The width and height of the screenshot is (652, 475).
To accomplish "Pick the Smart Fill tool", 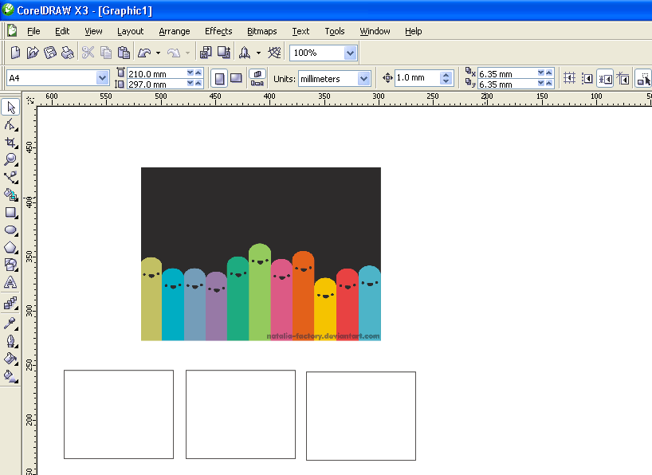I will tap(11, 194).
